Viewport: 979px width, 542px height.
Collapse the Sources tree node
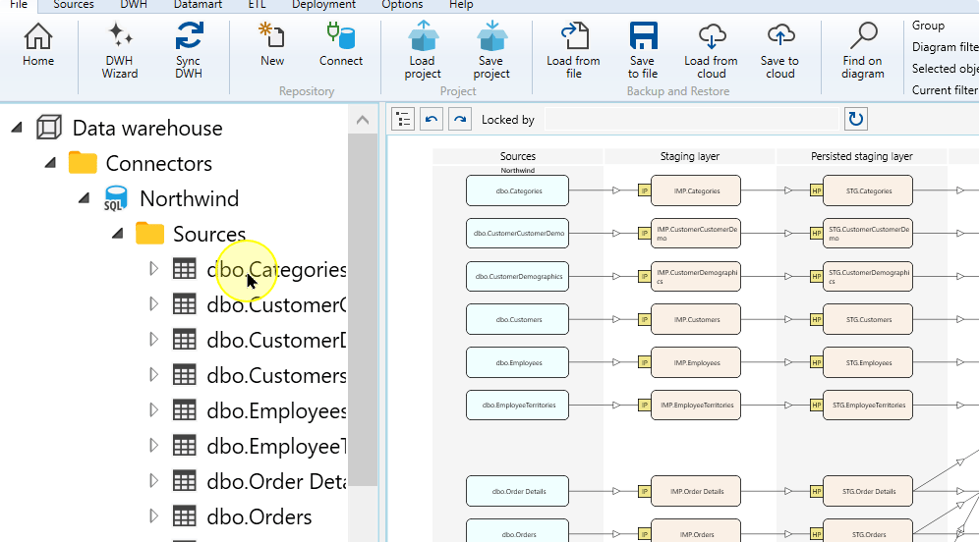point(117,234)
